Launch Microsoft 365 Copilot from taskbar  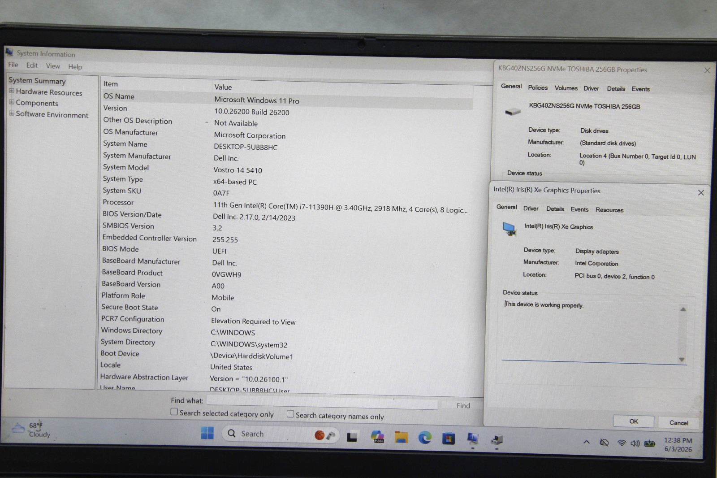377,436
